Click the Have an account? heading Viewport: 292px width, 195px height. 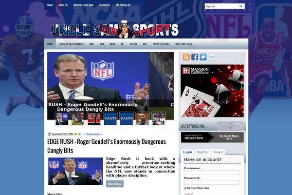point(203,159)
